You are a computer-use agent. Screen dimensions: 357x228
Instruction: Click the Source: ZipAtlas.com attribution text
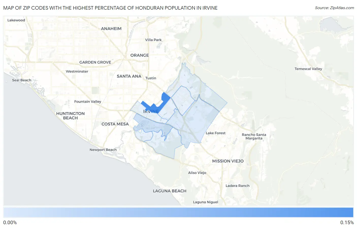334,8
